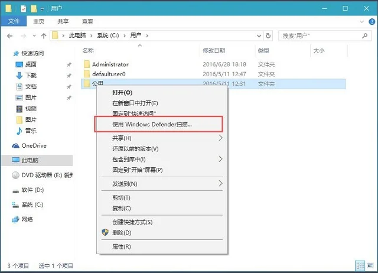Open 音乐 in navigation pane
Screen dimensions: 378x273
coord(31,131)
